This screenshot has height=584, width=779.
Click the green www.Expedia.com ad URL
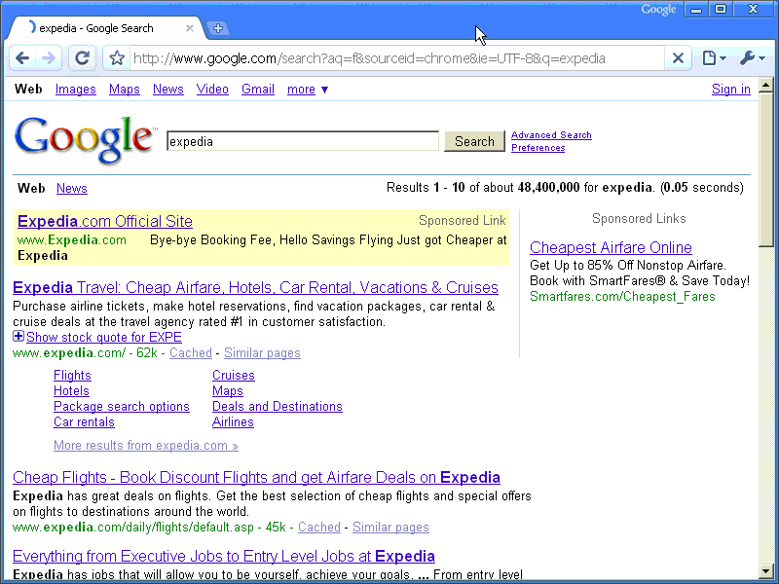click(x=72, y=240)
